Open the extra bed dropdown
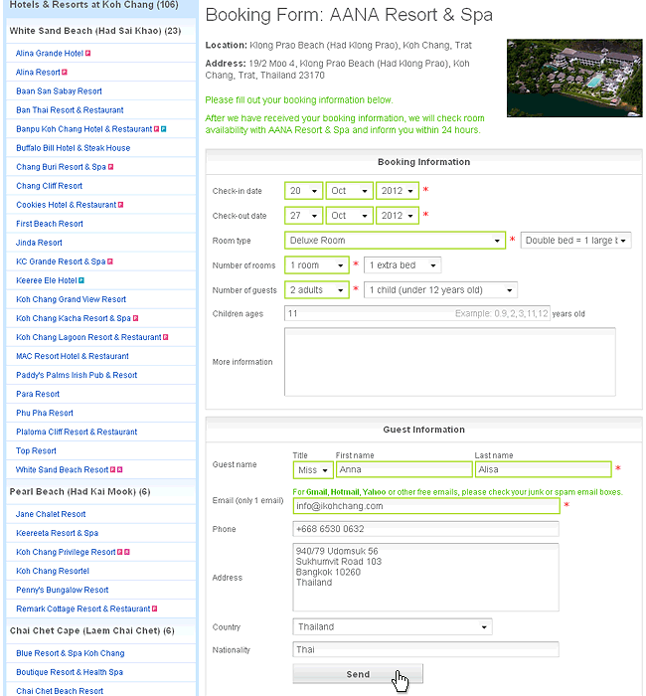The height and width of the screenshot is (696, 646). tap(403, 265)
